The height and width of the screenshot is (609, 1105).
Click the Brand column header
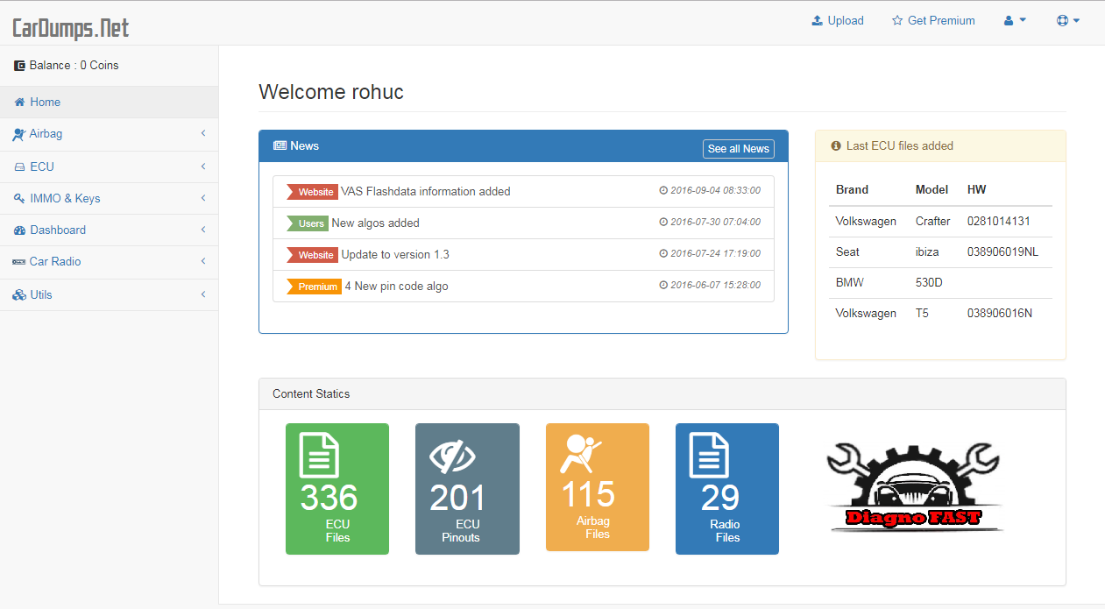(852, 189)
